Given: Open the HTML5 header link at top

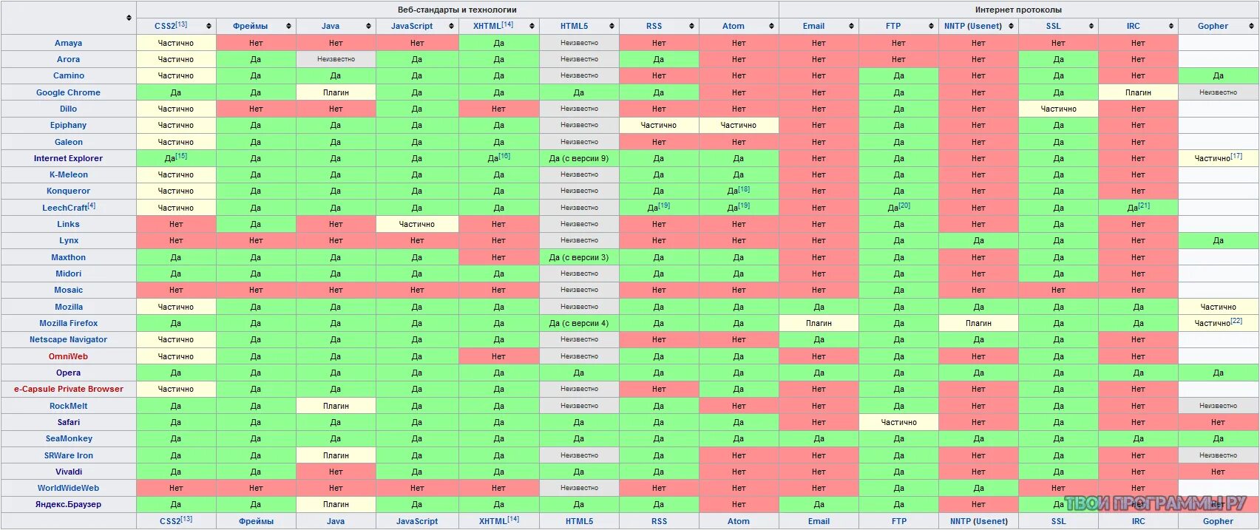Looking at the screenshot, I should pos(574,26).
